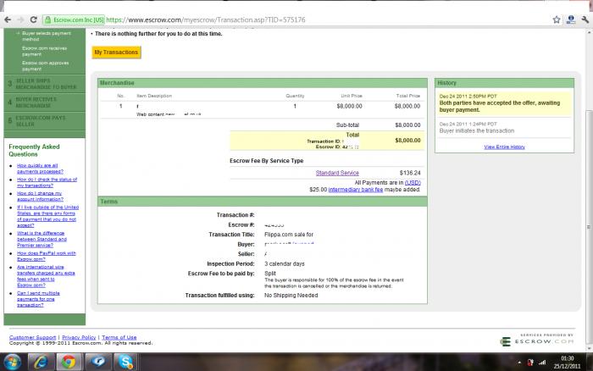The height and width of the screenshot is (371, 593).
Task: Click the escrow.com address bar URL
Action: pyautogui.click(x=206, y=19)
